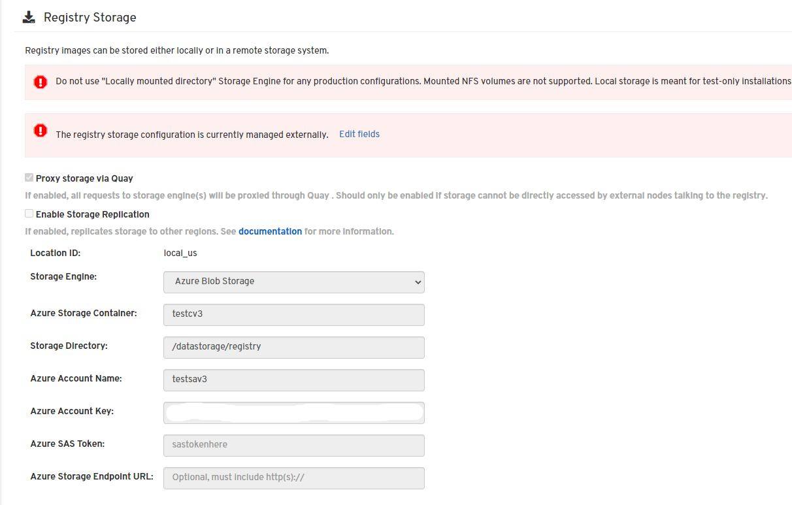Click the Storage Directory field showing /datastorage/registry
Screen dimensions: 792x505
click(293, 347)
